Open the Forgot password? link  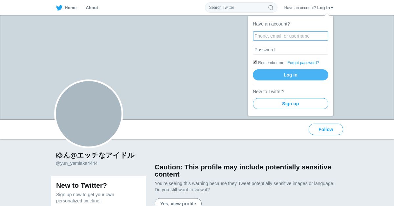tap(303, 63)
